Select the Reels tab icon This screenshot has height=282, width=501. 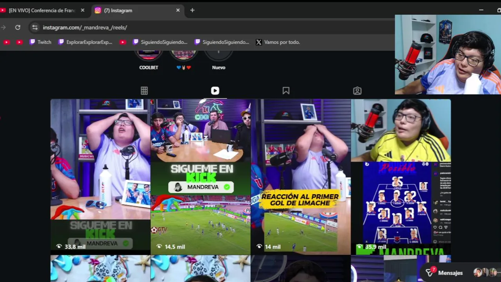pyautogui.click(x=215, y=91)
